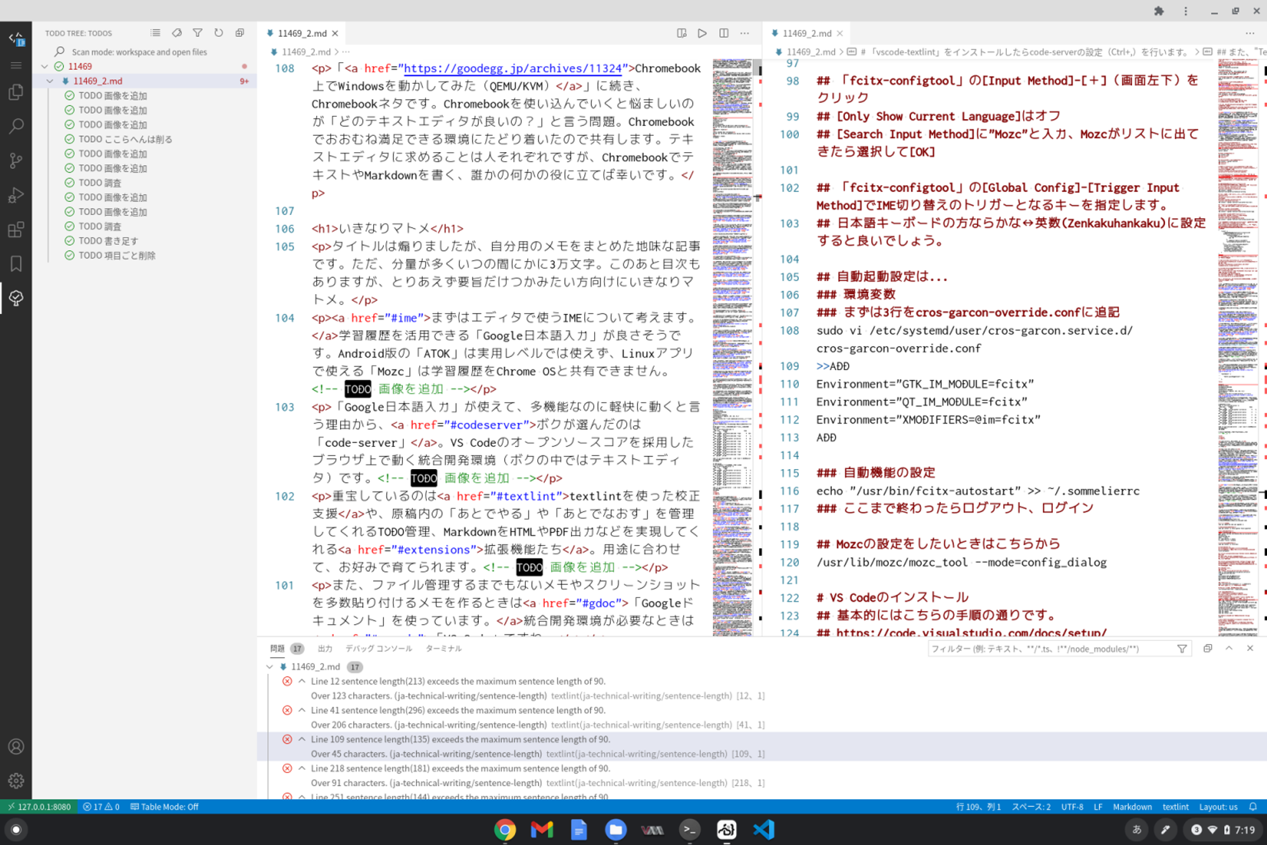Change UTF-8 encoding in status bar
Image resolution: width=1267 pixels, height=845 pixels.
(x=1072, y=807)
